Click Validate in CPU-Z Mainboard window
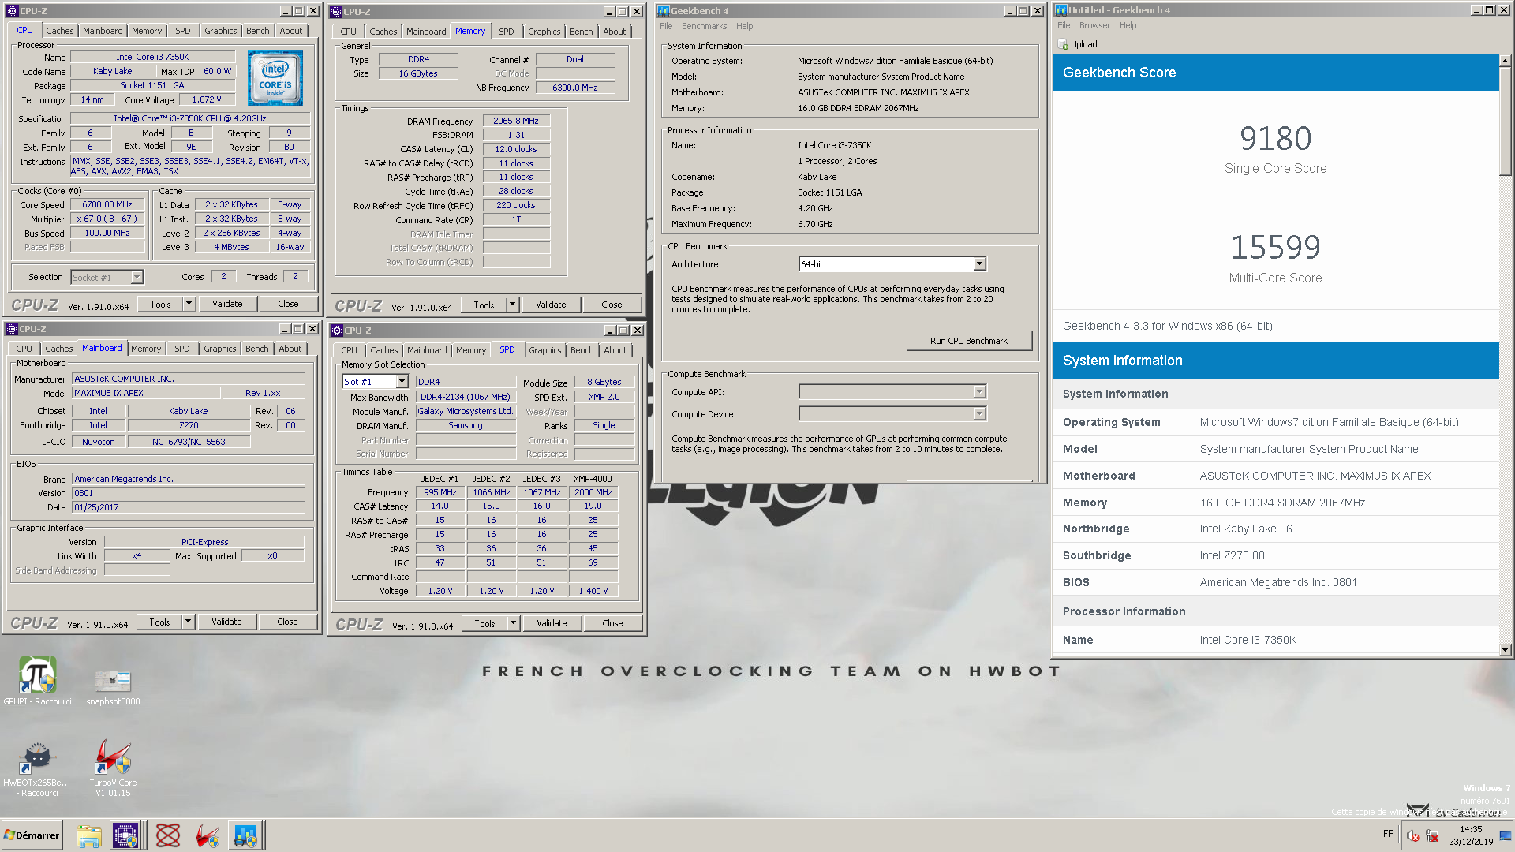 [x=226, y=622]
